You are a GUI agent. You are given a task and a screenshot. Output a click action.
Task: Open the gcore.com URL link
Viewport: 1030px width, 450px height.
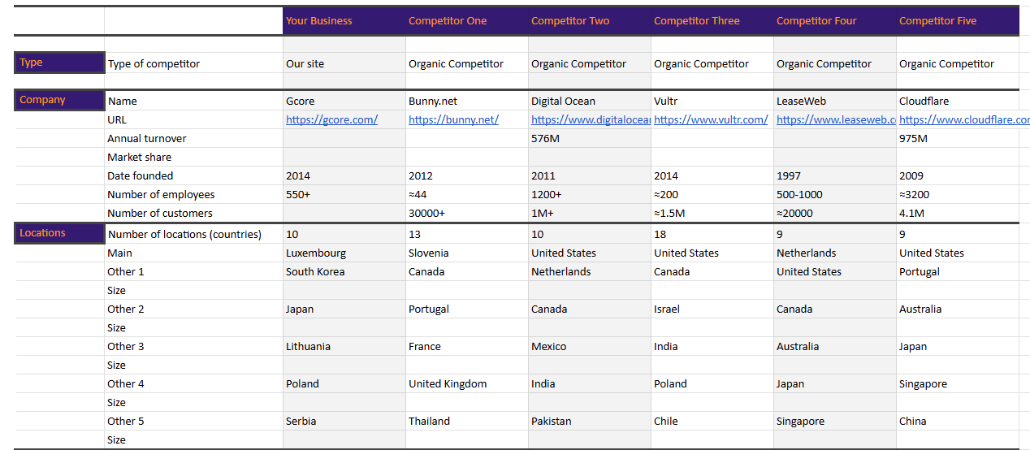pyautogui.click(x=331, y=119)
